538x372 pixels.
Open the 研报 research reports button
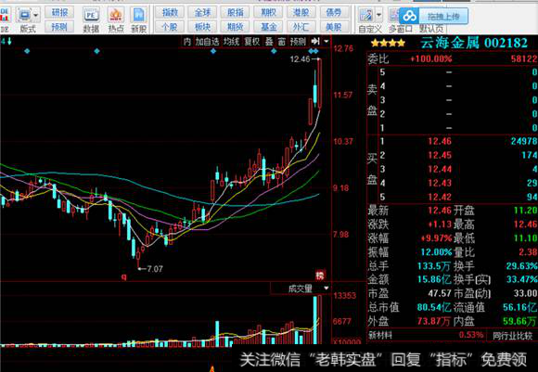tap(59, 13)
